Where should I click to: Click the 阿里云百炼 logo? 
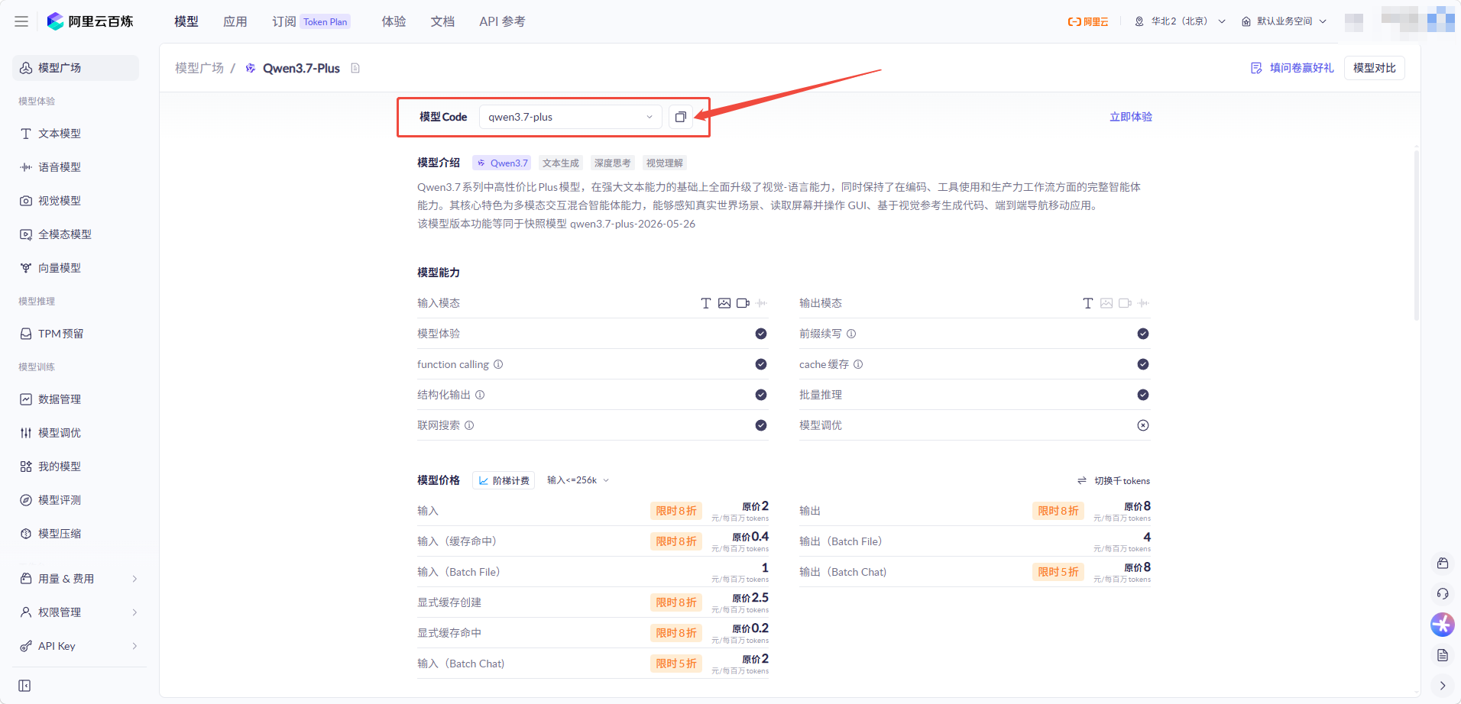(90, 21)
